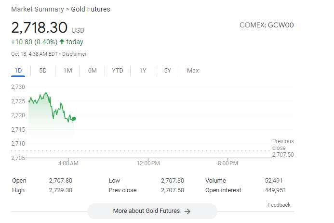This screenshot has width=334, height=223.
Task: Click the Previous close label on chart
Action: 282,145
